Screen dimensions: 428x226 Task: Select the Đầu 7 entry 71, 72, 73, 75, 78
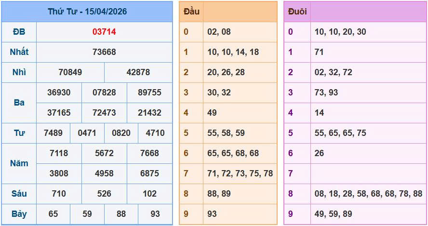(240, 173)
